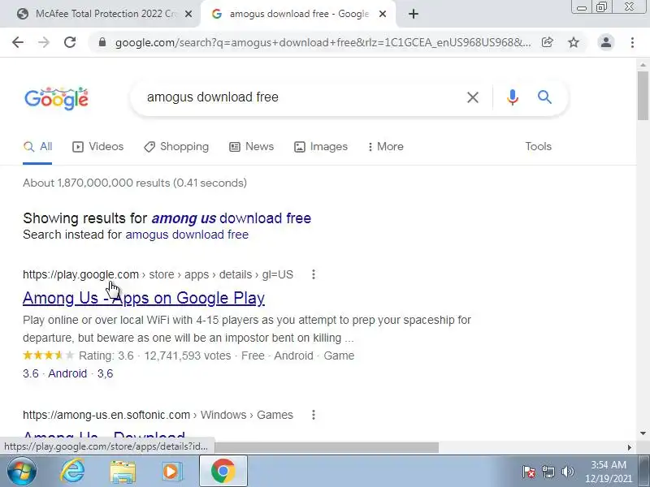Click the 'About 1,870,000,000 results' text

(x=135, y=183)
